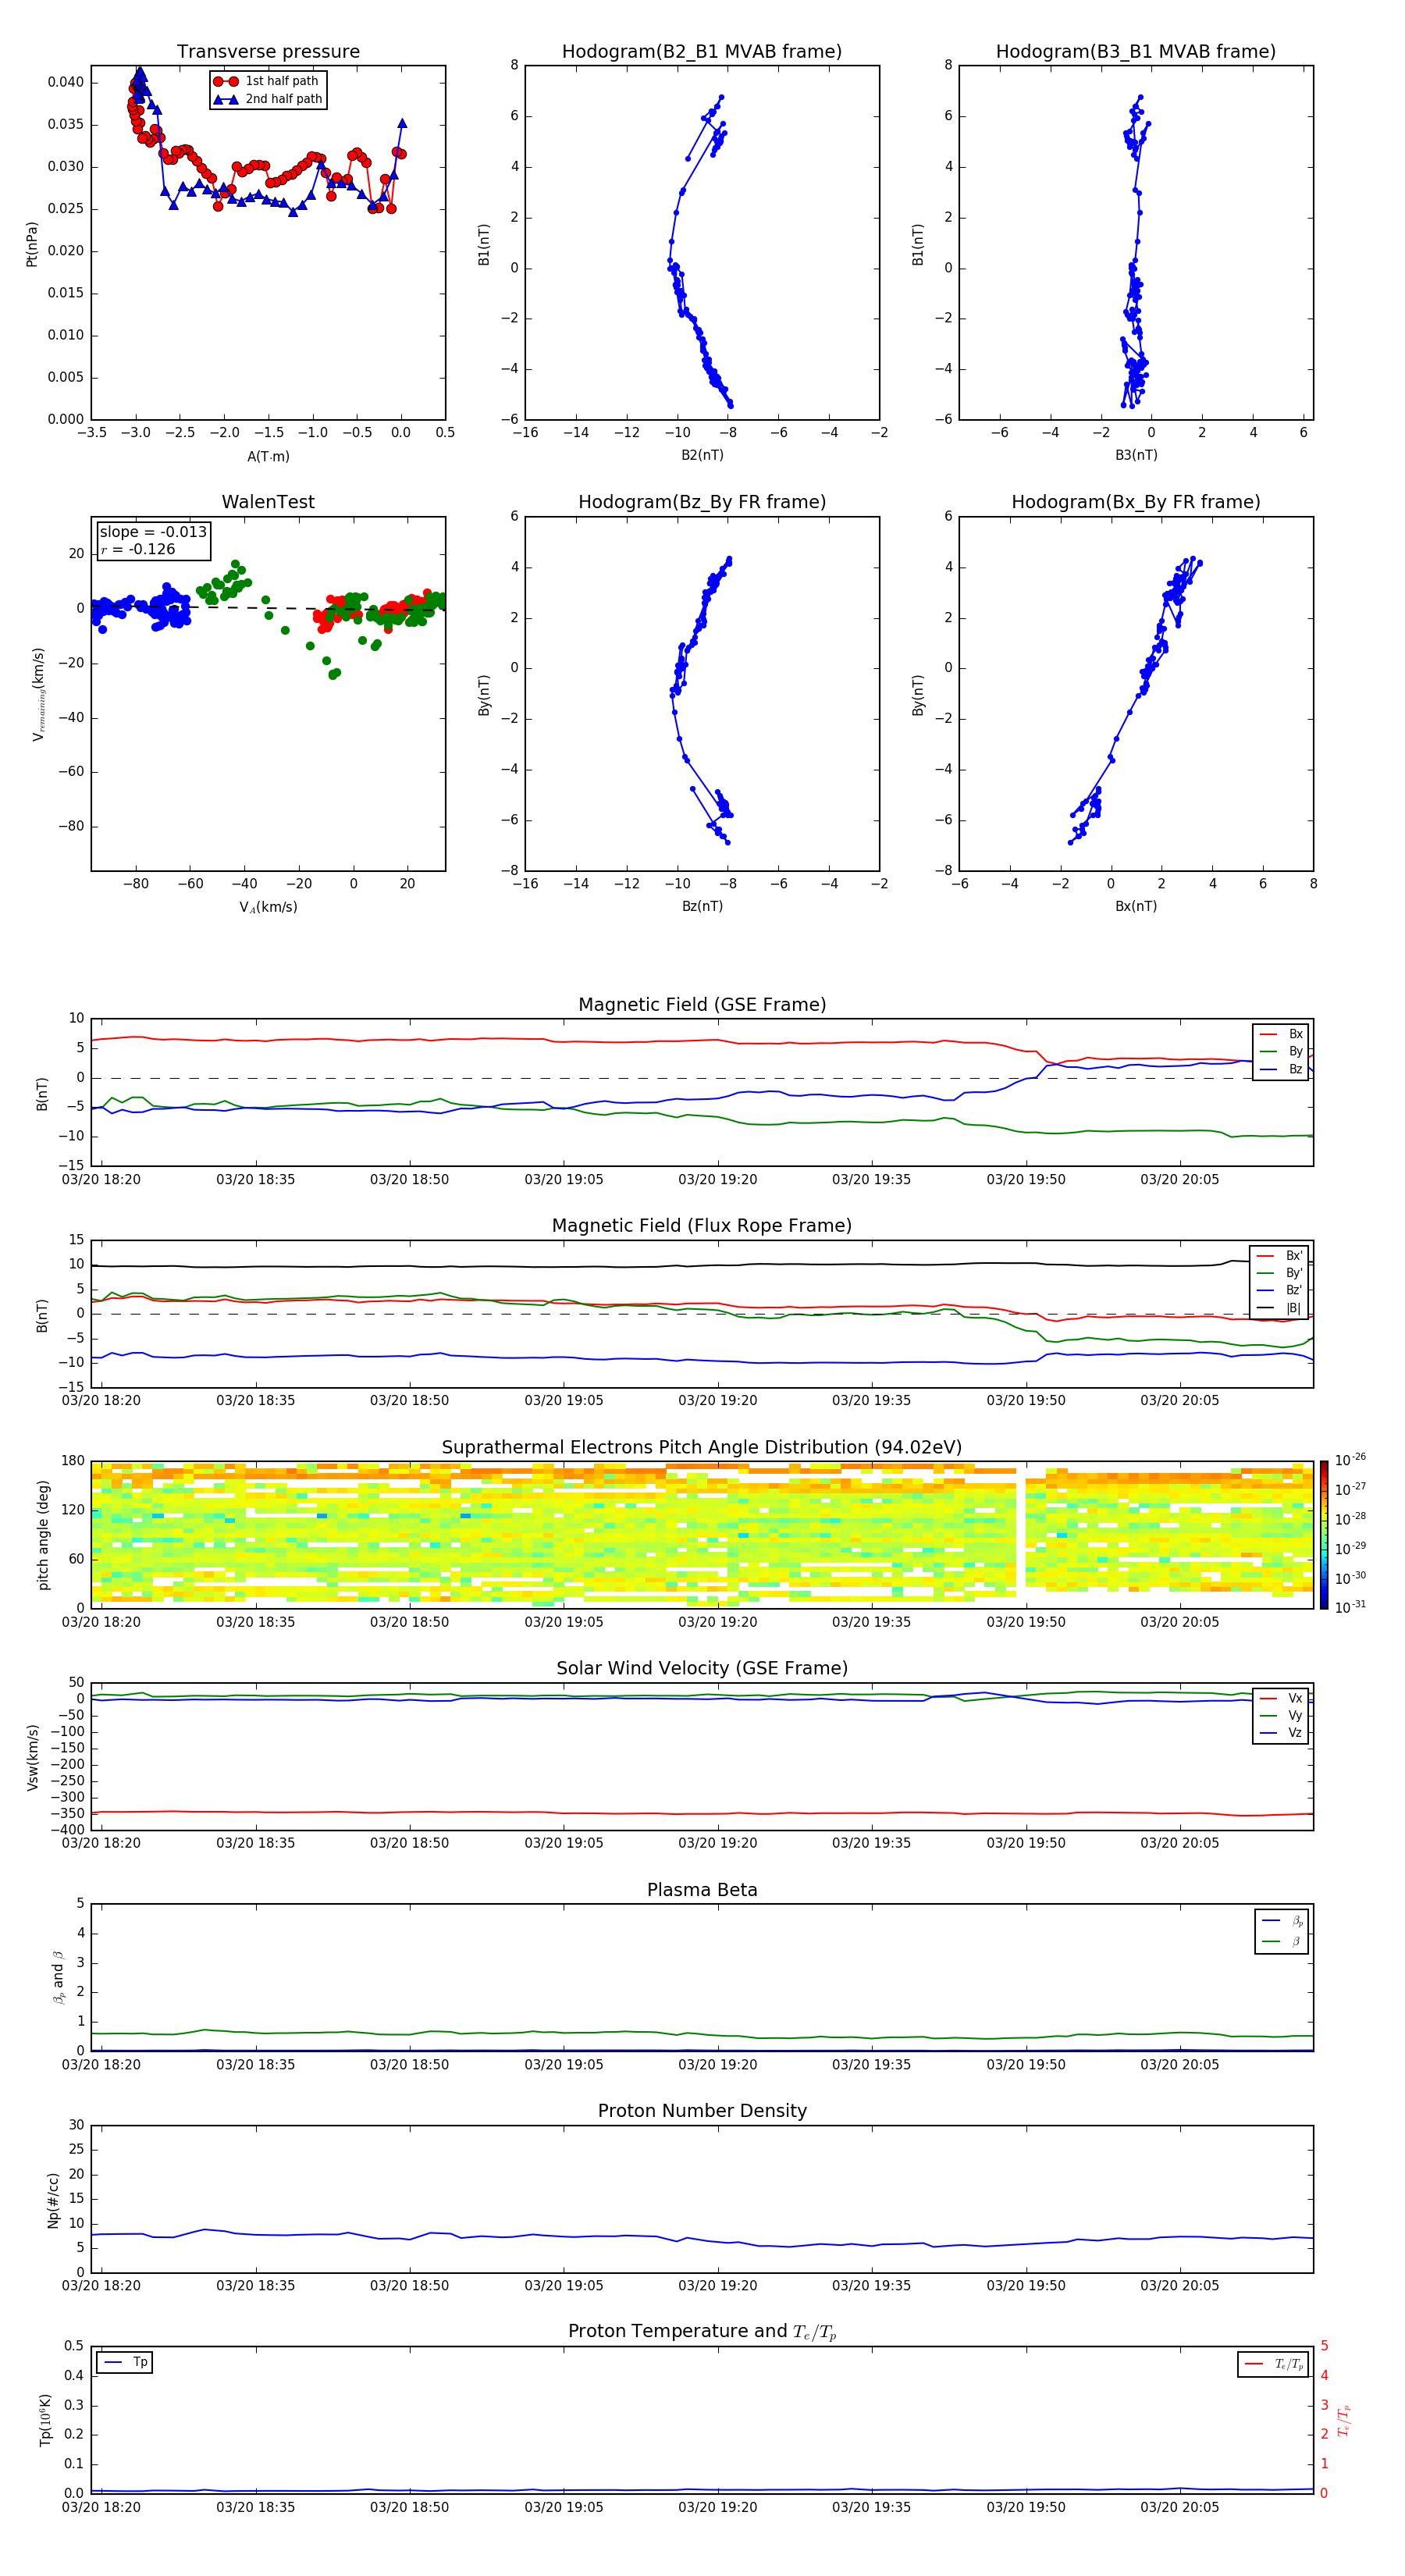Click the 'B3(nT)' axis label
The image size is (1405, 2576).
click(1136, 455)
